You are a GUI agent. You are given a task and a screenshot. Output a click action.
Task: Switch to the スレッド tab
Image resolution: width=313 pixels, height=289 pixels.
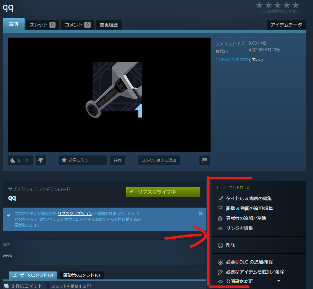(x=42, y=25)
